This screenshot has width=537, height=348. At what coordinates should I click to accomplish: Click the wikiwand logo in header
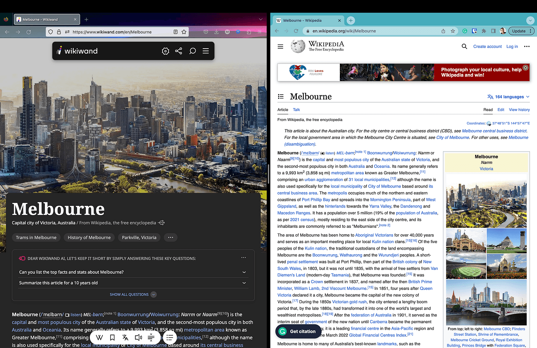coord(77,51)
